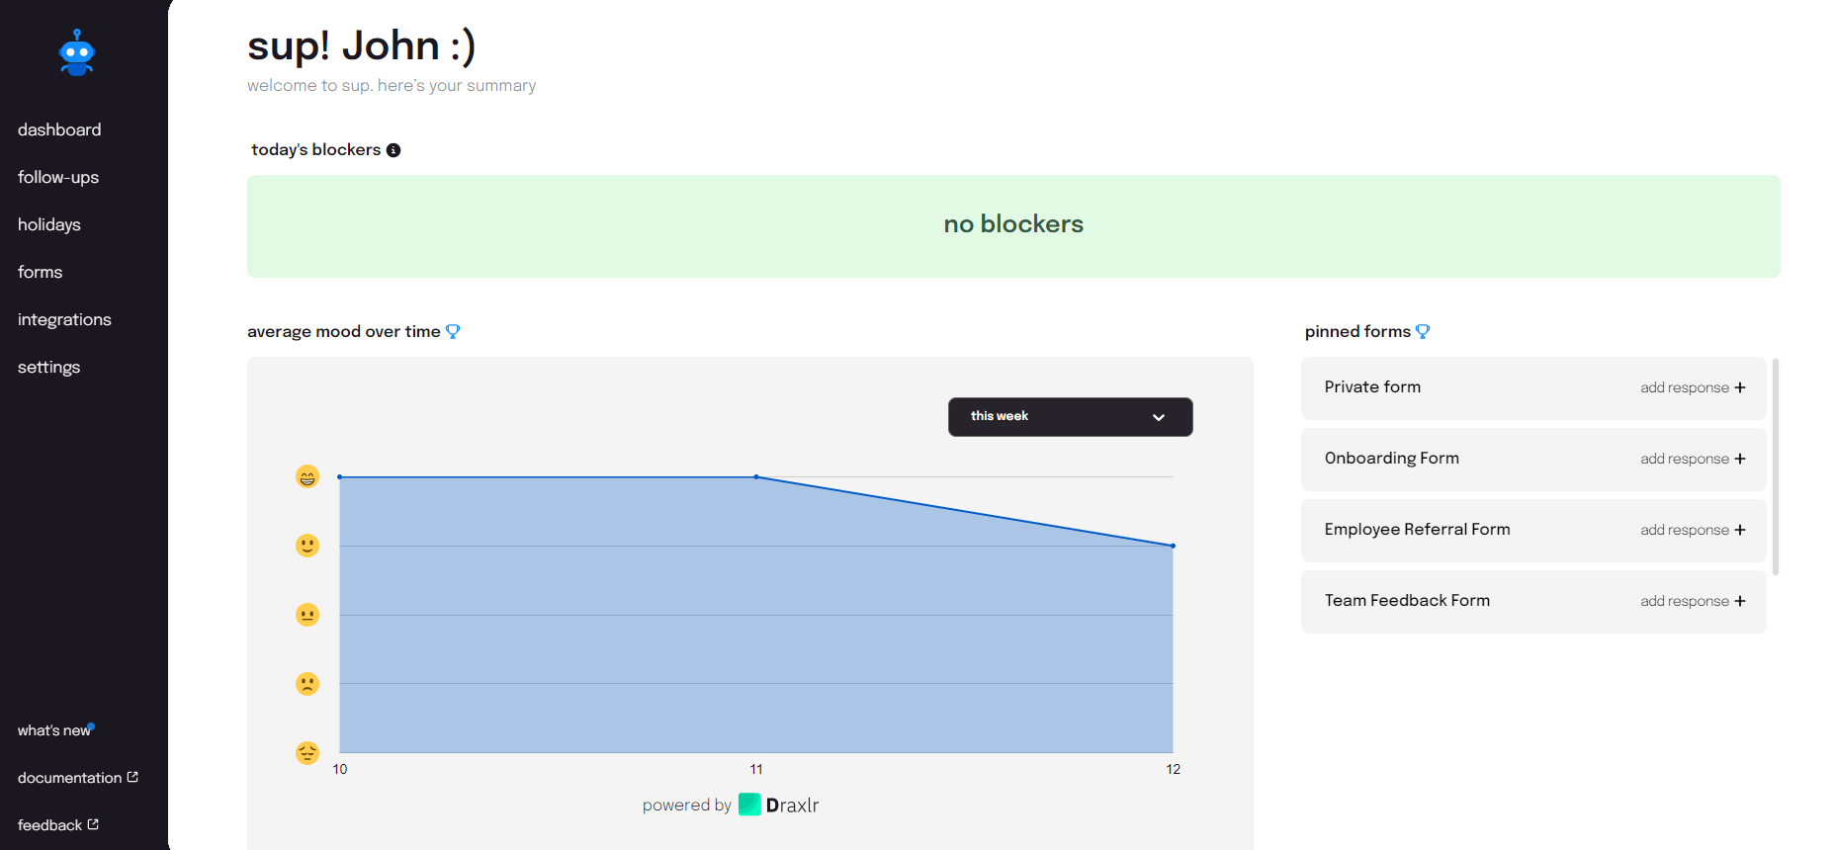This screenshot has width=1835, height=850.
Task: Open what's new link
Action: tap(53, 730)
